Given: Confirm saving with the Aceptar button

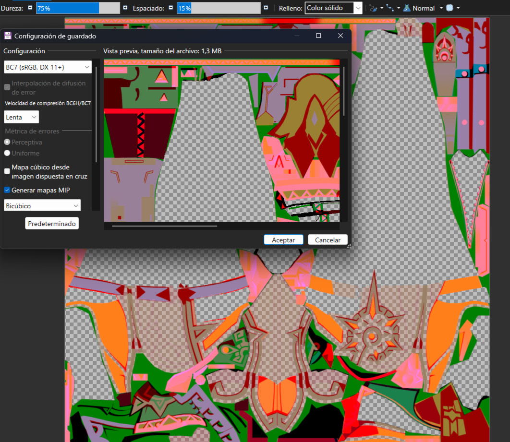Looking at the screenshot, I should (283, 239).
